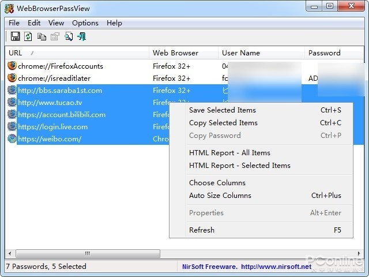
Task: Select the chrome://isreaditlater row
Action: (54, 78)
